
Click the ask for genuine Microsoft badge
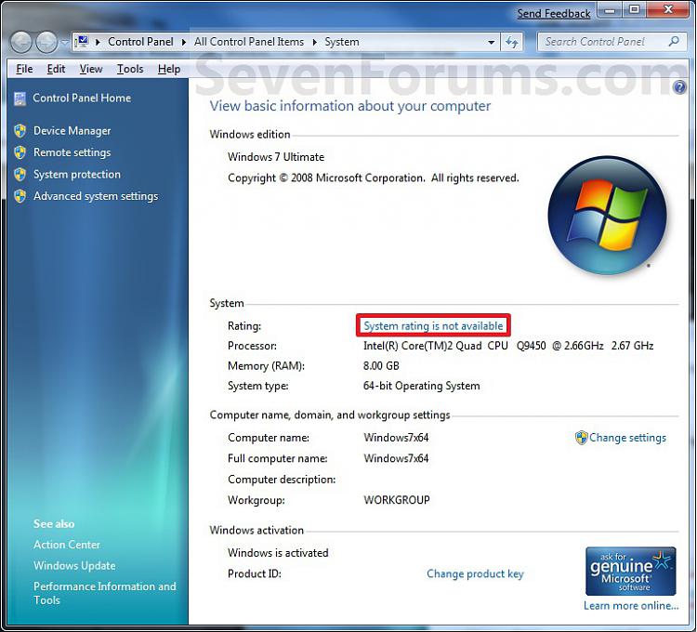point(631,571)
